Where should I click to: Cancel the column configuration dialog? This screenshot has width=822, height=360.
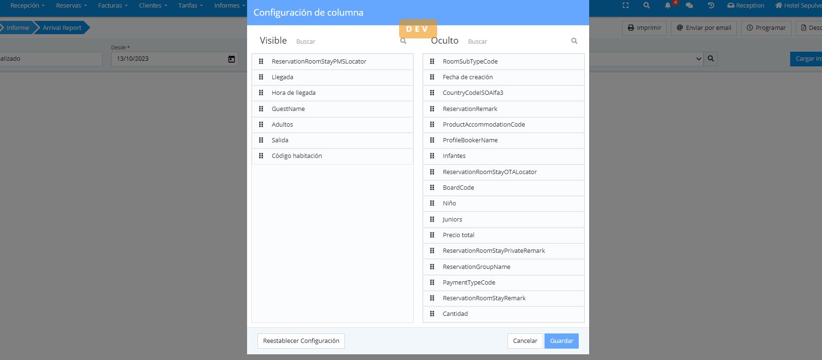tap(525, 341)
